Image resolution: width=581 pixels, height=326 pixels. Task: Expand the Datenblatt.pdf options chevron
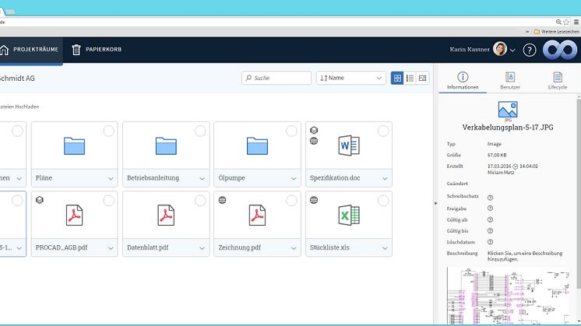pos(202,248)
